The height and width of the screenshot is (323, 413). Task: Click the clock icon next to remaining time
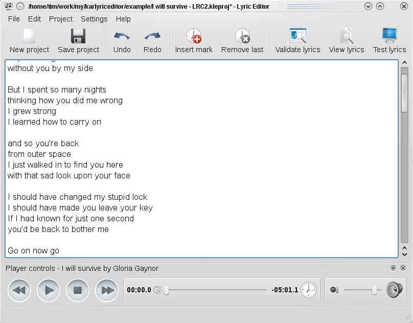pos(309,290)
